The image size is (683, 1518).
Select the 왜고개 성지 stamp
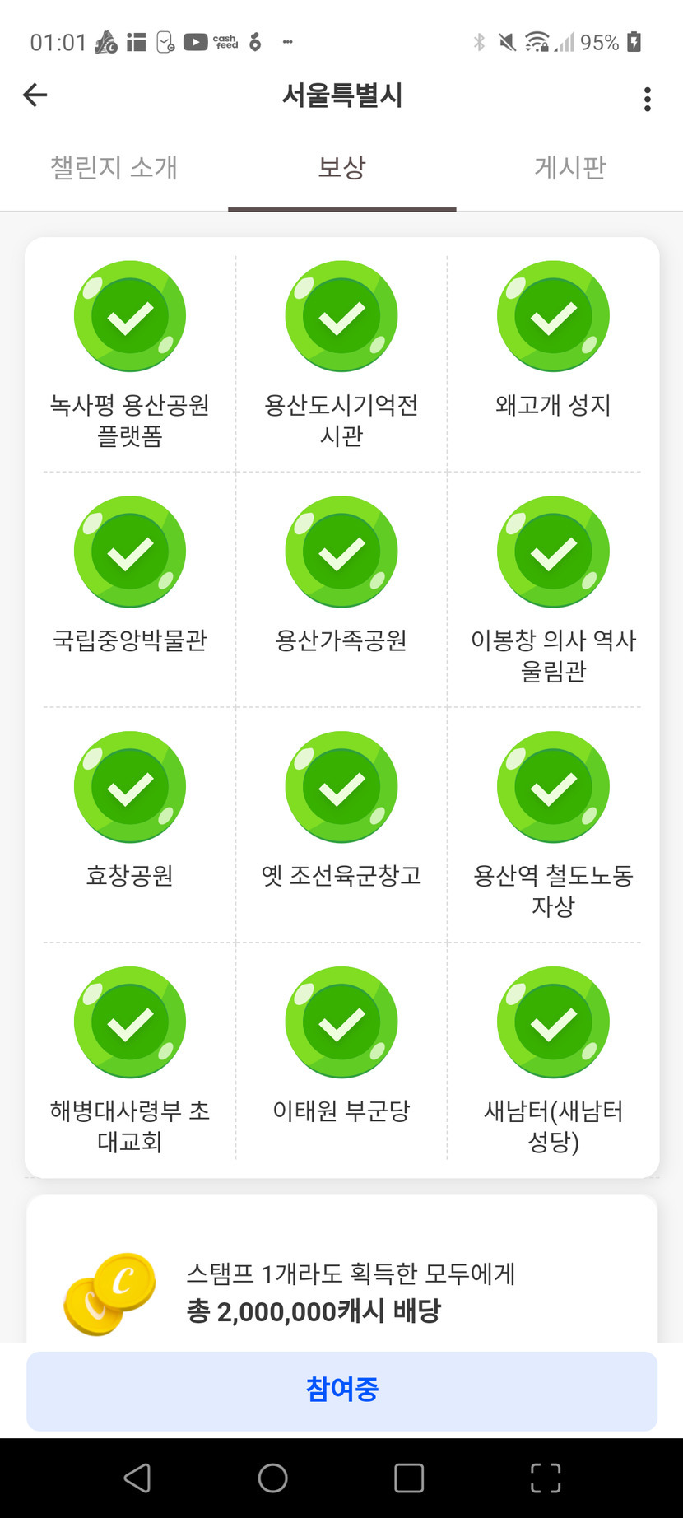(553, 317)
